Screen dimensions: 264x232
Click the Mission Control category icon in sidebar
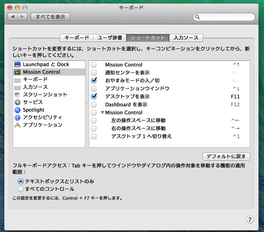(17, 72)
